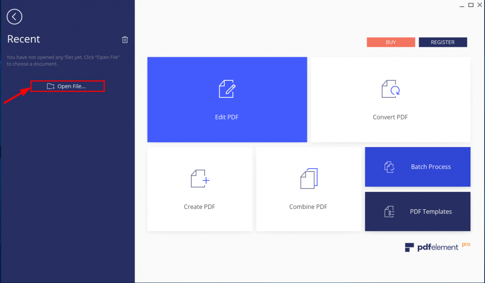Screen dimensions: 485x283
Task: Click the Edit PDF pencil page icon
Action: point(227,89)
